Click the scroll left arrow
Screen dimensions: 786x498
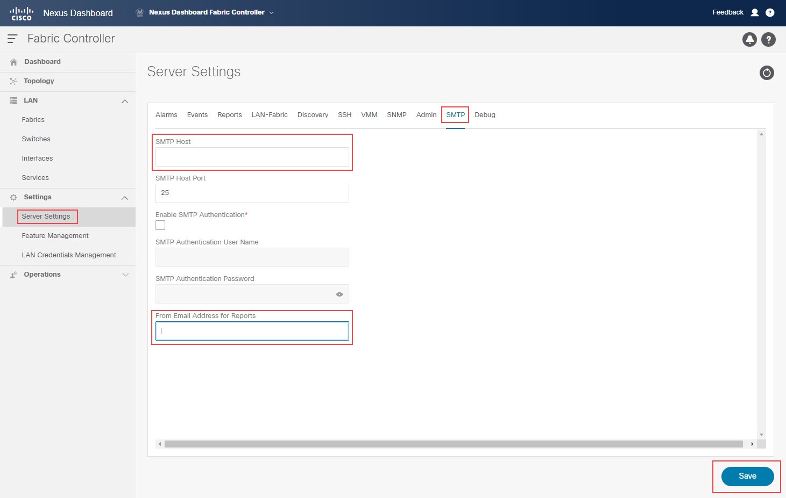point(160,444)
